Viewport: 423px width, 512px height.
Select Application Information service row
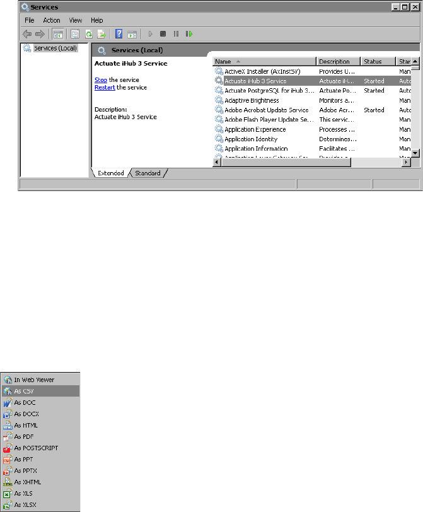312,149
